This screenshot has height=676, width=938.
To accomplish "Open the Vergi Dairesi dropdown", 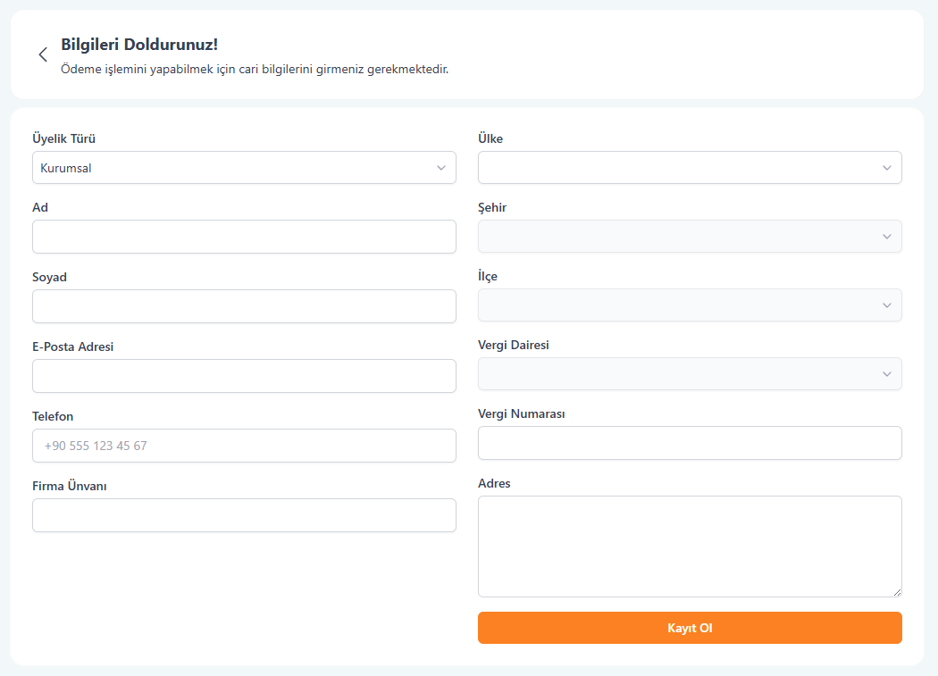I will click(679, 374).
